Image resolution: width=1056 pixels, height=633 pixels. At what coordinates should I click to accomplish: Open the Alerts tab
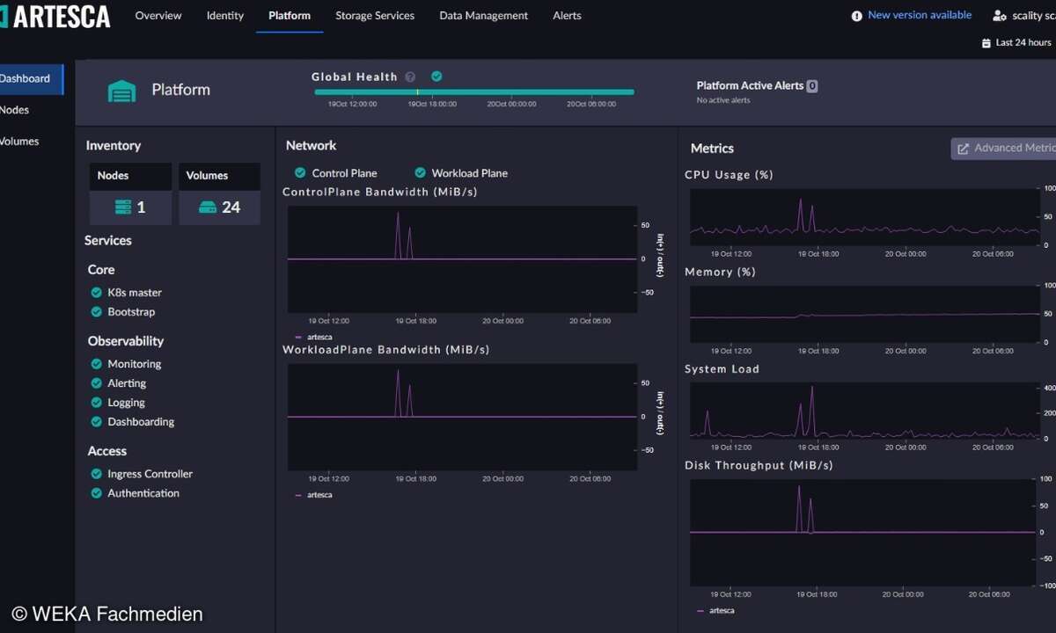click(567, 16)
